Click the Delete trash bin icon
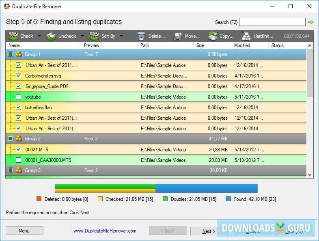This screenshot has height=241, width=319. click(x=141, y=36)
